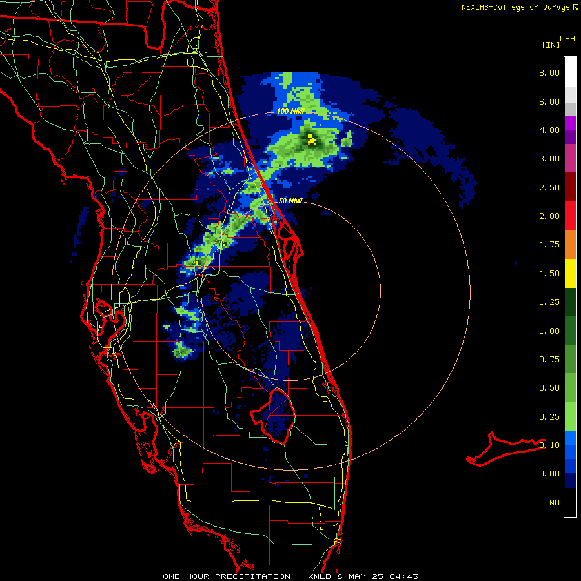Click the 1.75 legend value
581x581 pixels.
point(549,245)
